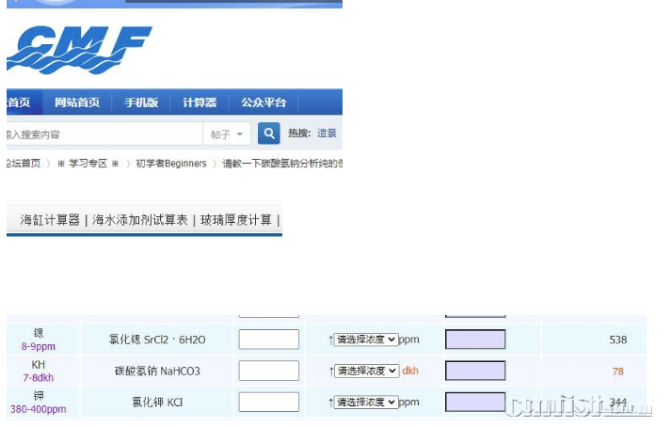
Task: Open the 帖子 search type dropdown
Action: pos(227,134)
